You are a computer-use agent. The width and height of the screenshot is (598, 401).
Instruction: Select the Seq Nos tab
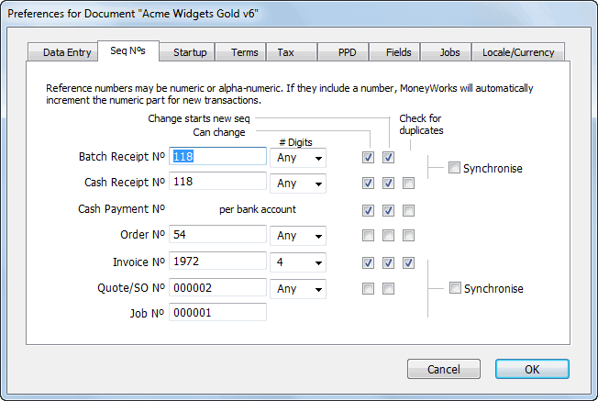[128, 50]
